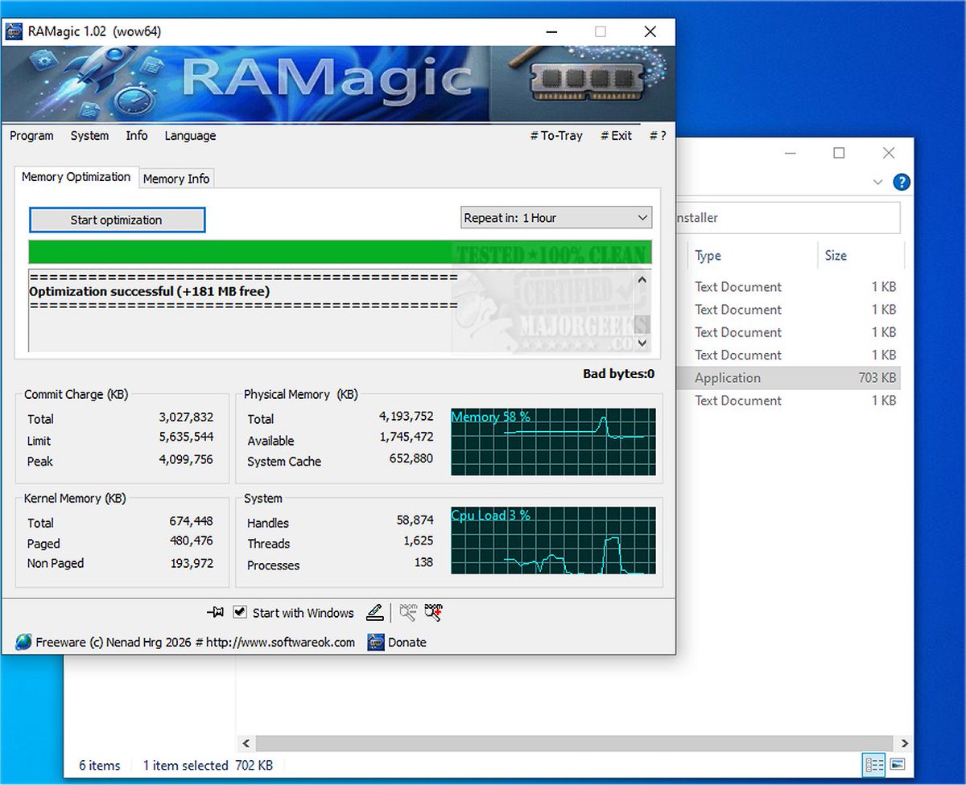Select the Application 703 KB row in Explorer
The width and height of the screenshot is (966, 785).
pos(789,378)
